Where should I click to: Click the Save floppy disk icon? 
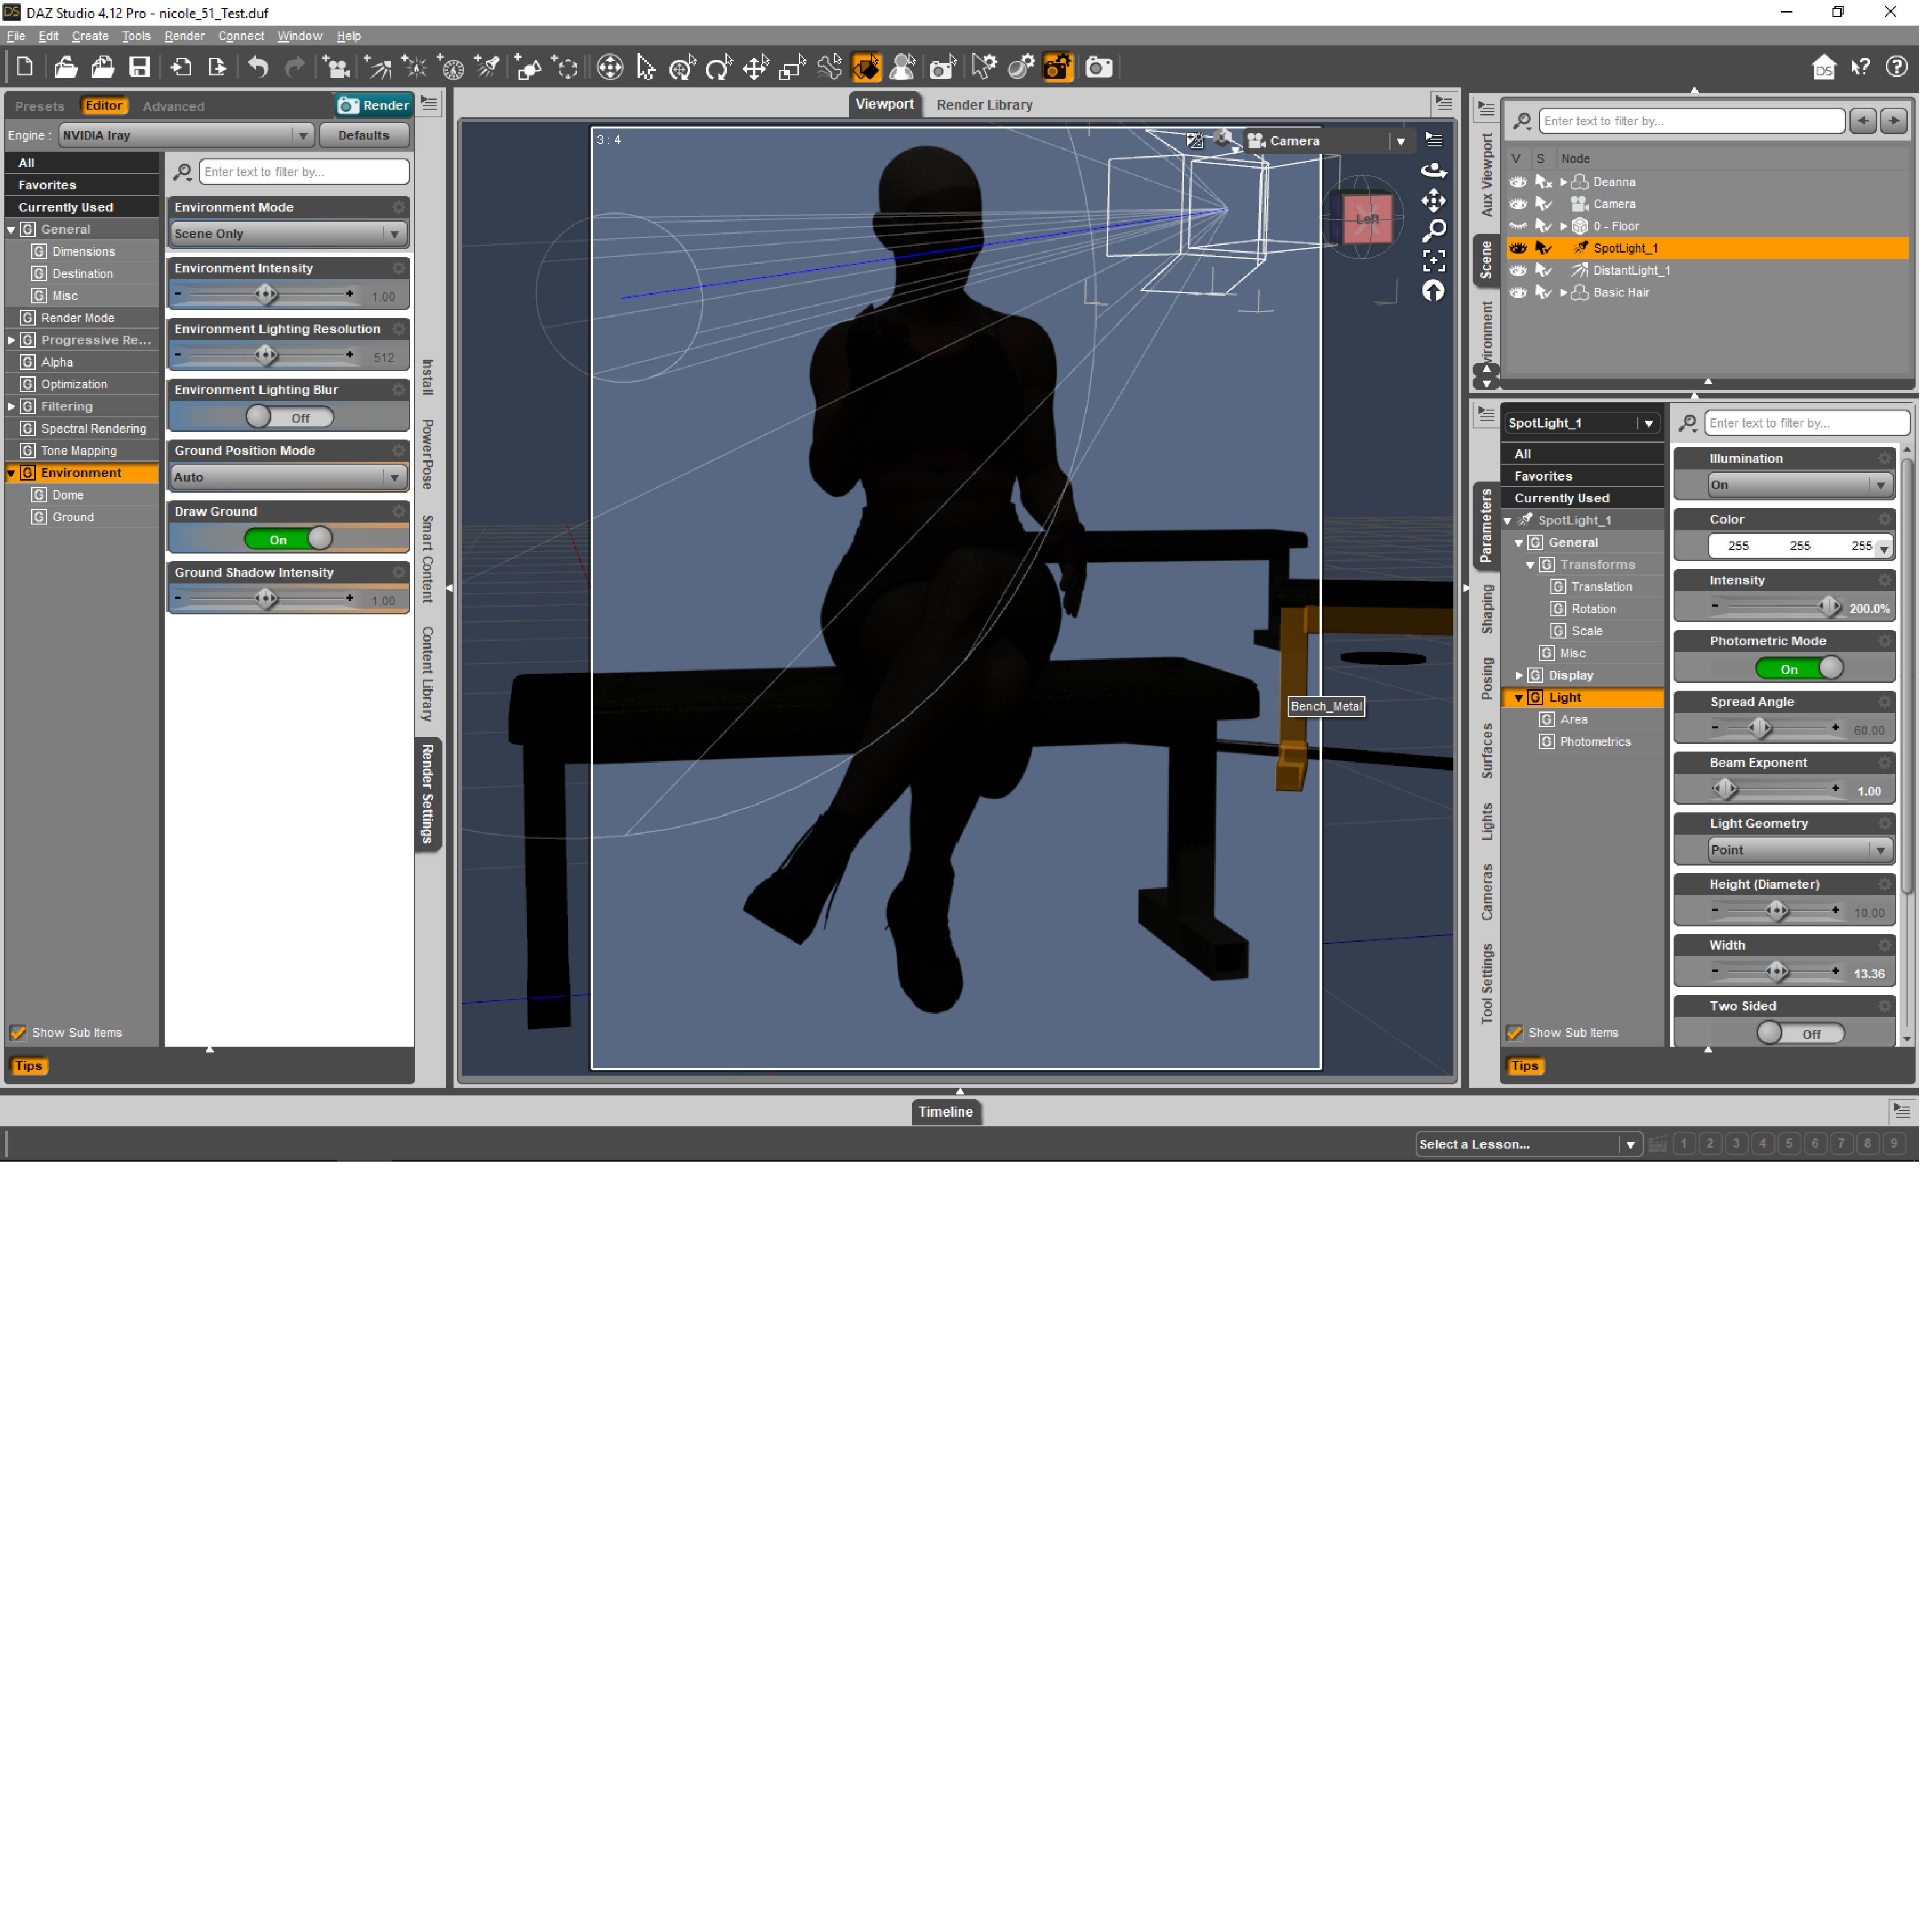coord(140,67)
